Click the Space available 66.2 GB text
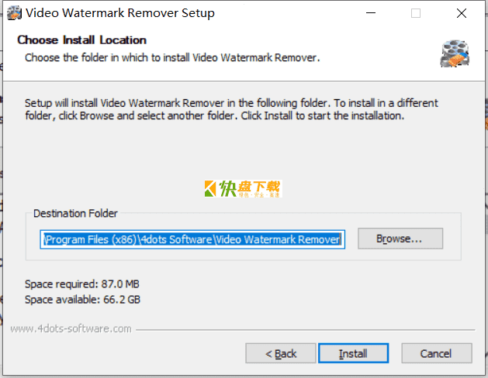This screenshot has height=378, width=488. (x=82, y=300)
